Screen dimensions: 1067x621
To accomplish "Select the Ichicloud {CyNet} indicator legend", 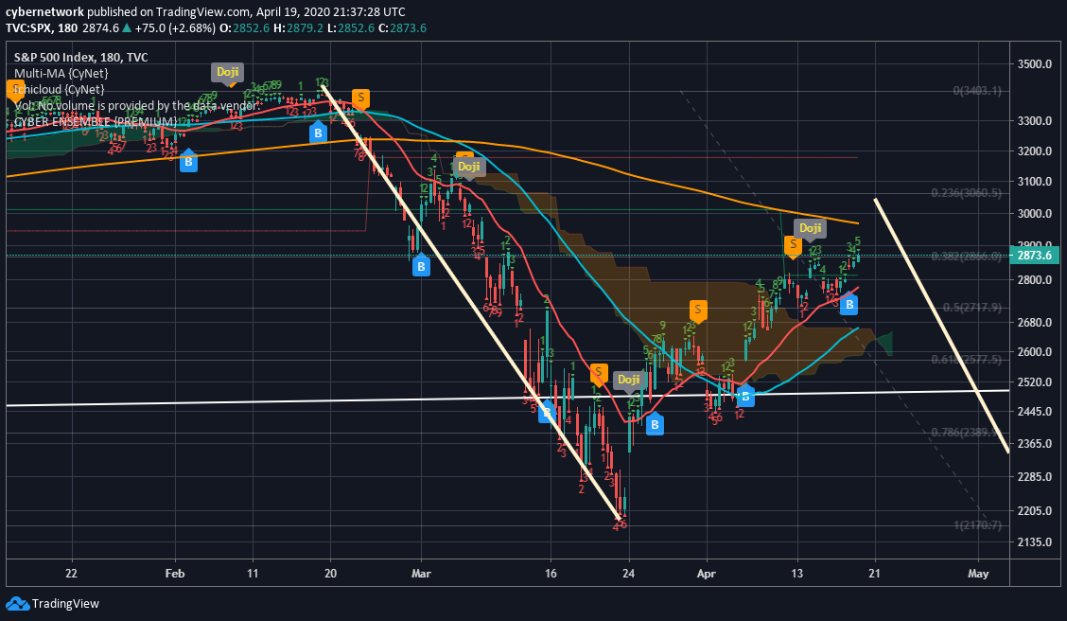I will [x=60, y=89].
